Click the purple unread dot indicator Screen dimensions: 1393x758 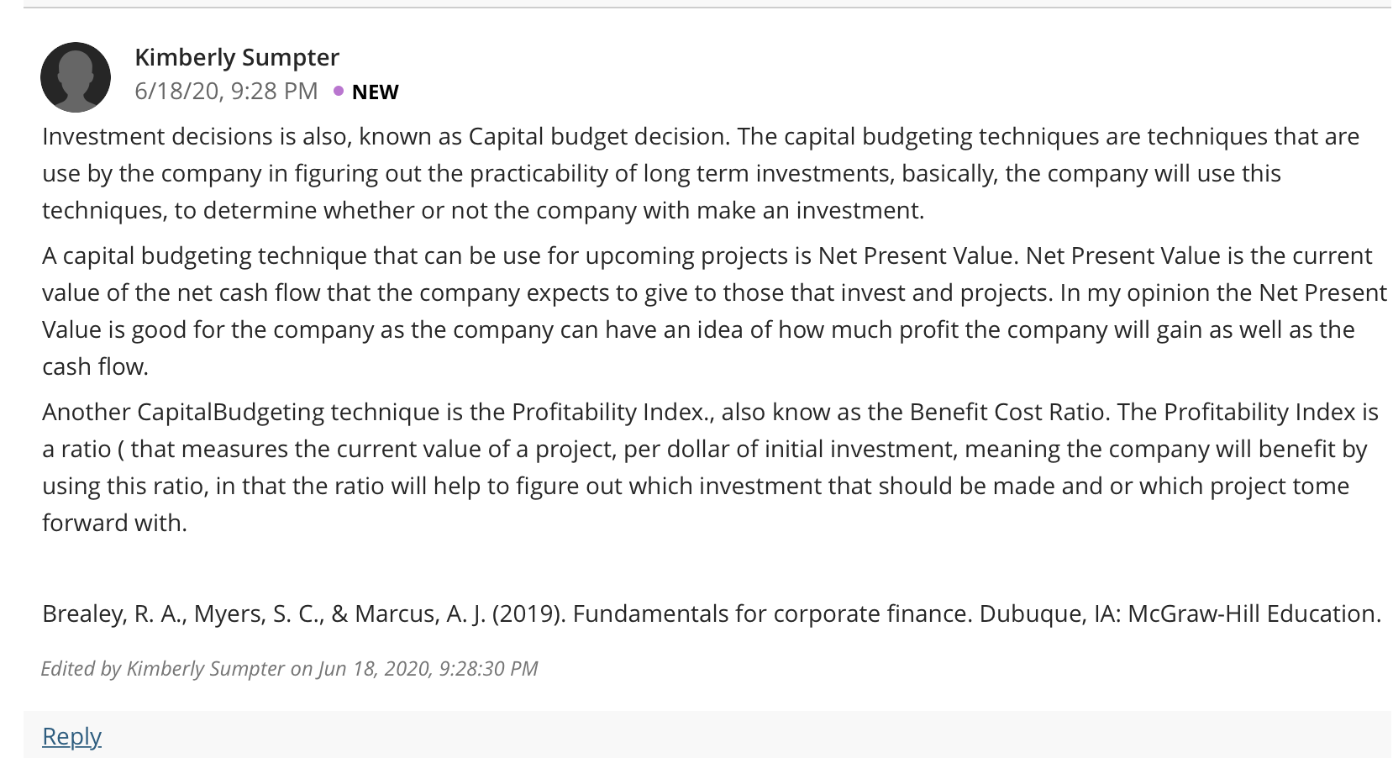tap(338, 91)
